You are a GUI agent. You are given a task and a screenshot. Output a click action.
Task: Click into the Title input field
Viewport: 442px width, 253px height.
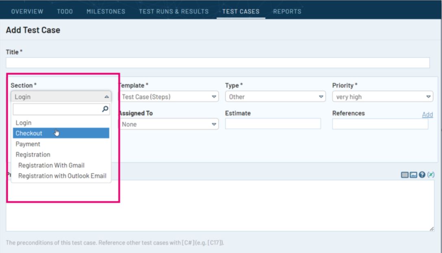point(218,63)
